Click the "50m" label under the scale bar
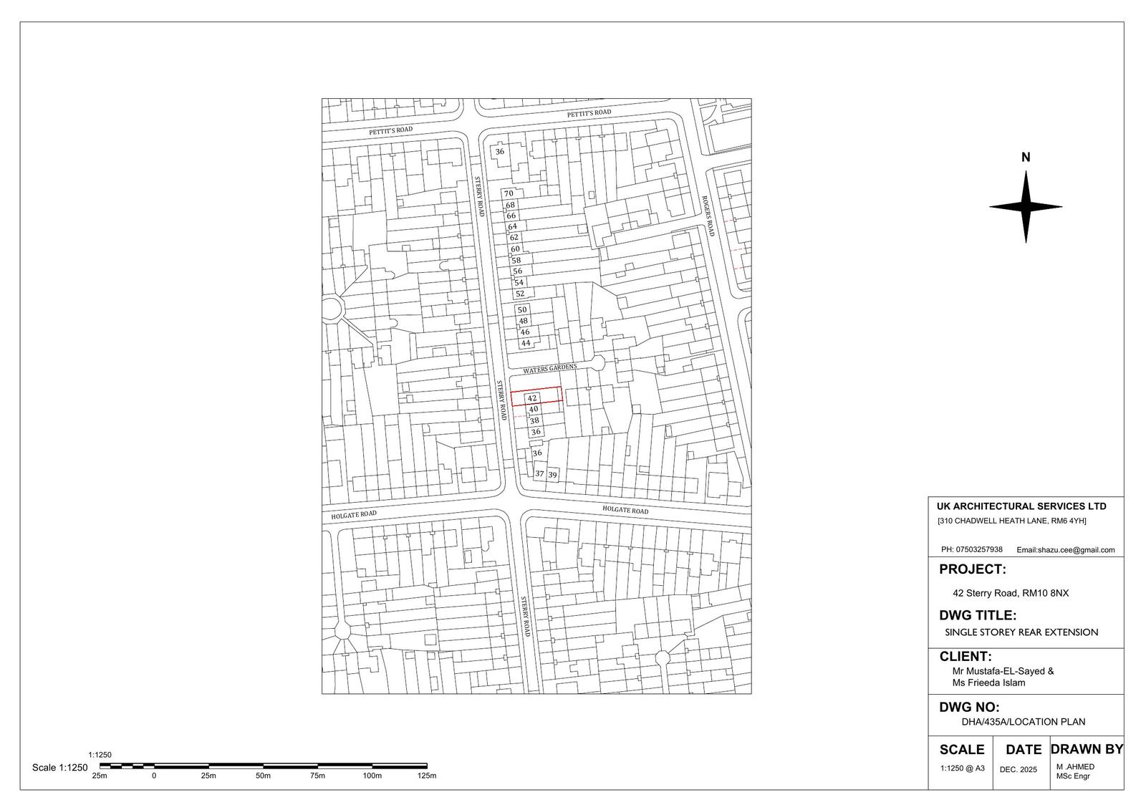Image resolution: width=1146 pixels, height=810 pixels. 263,776
